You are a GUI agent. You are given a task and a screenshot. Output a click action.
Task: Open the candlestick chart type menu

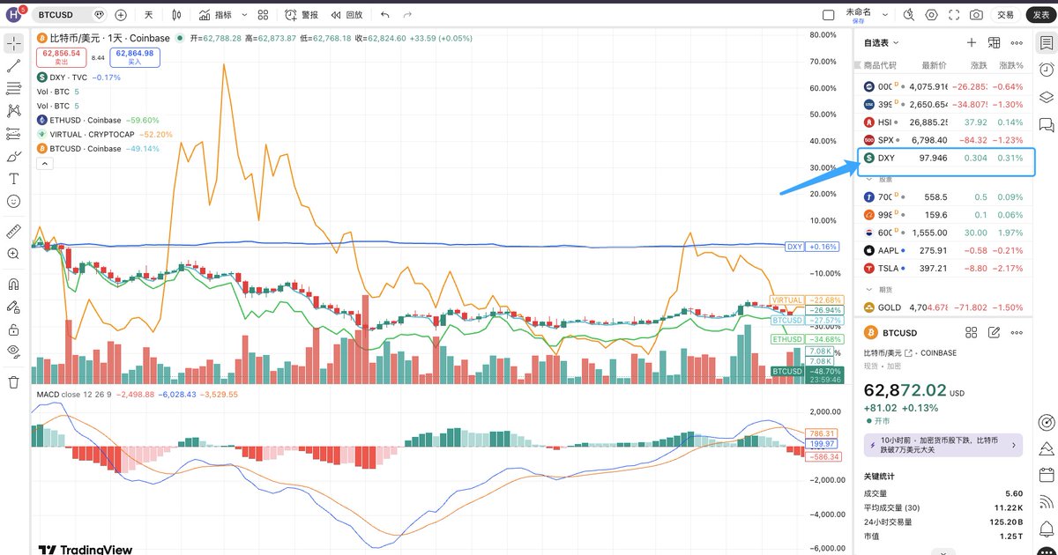tap(176, 15)
